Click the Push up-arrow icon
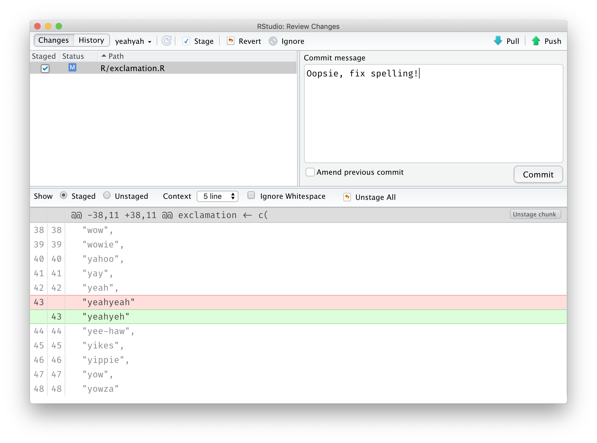Viewport: 597px width, 443px height. 536,41
